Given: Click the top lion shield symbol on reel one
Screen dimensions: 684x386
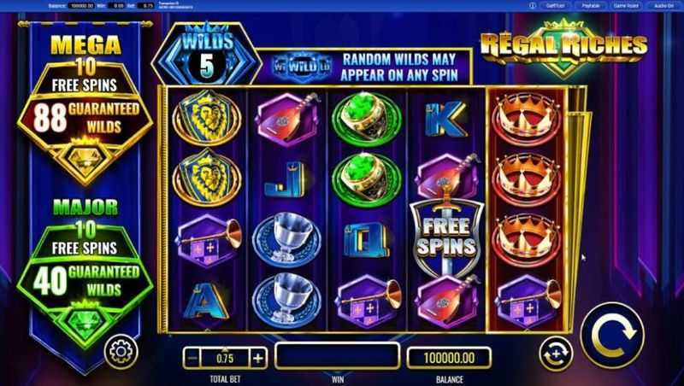Looking at the screenshot, I should pos(207,118).
